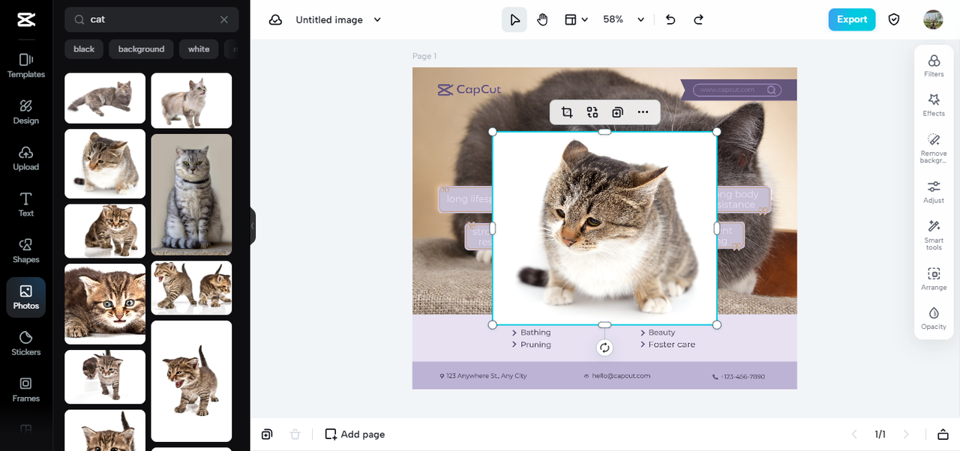
Task: Click the Page 1 label
Action: pyautogui.click(x=424, y=56)
